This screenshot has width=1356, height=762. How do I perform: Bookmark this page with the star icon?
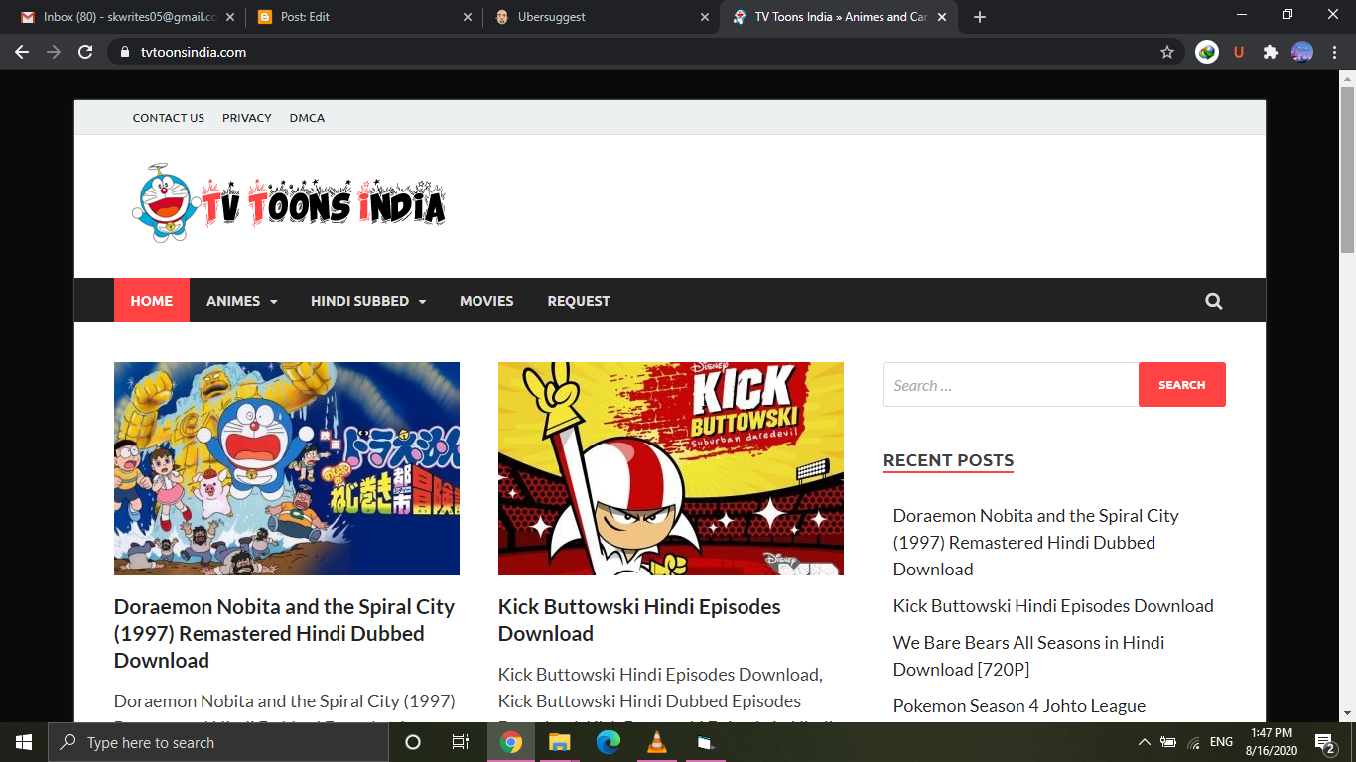1167,52
